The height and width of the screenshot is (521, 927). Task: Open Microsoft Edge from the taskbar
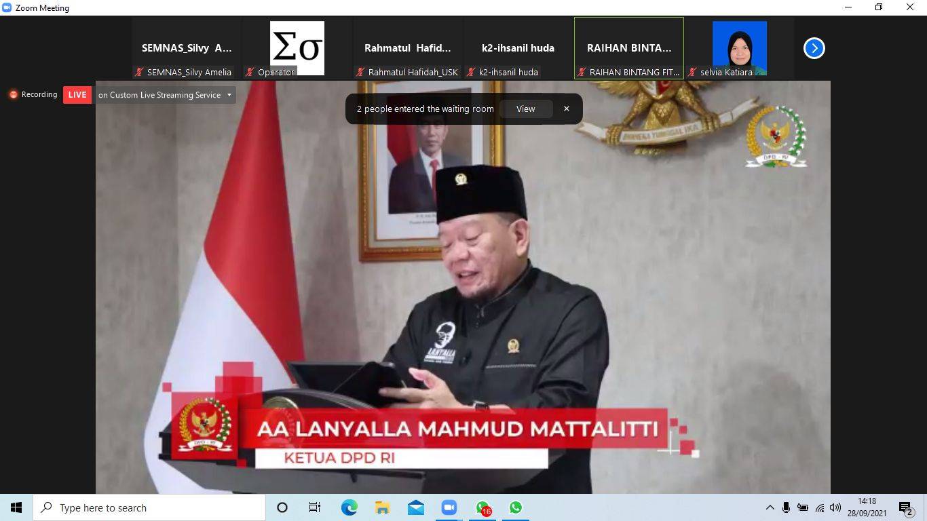[x=349, y=507]
